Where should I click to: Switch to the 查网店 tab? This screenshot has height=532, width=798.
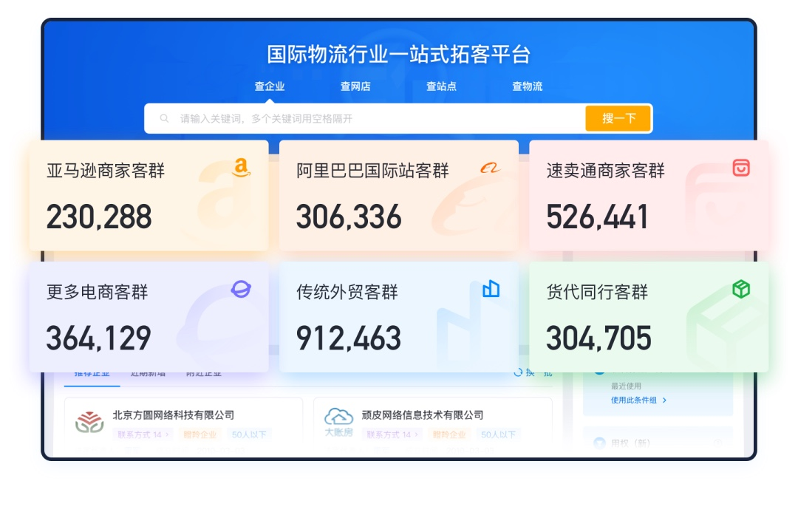355,86
